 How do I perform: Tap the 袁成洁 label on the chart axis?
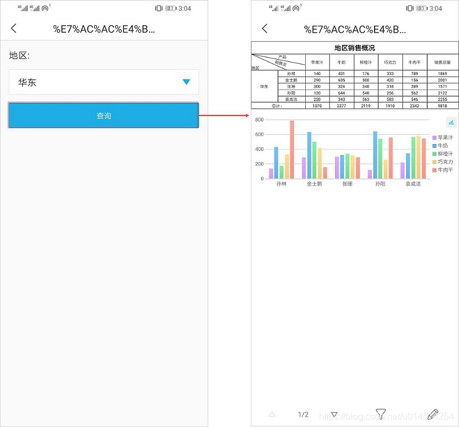413,184
